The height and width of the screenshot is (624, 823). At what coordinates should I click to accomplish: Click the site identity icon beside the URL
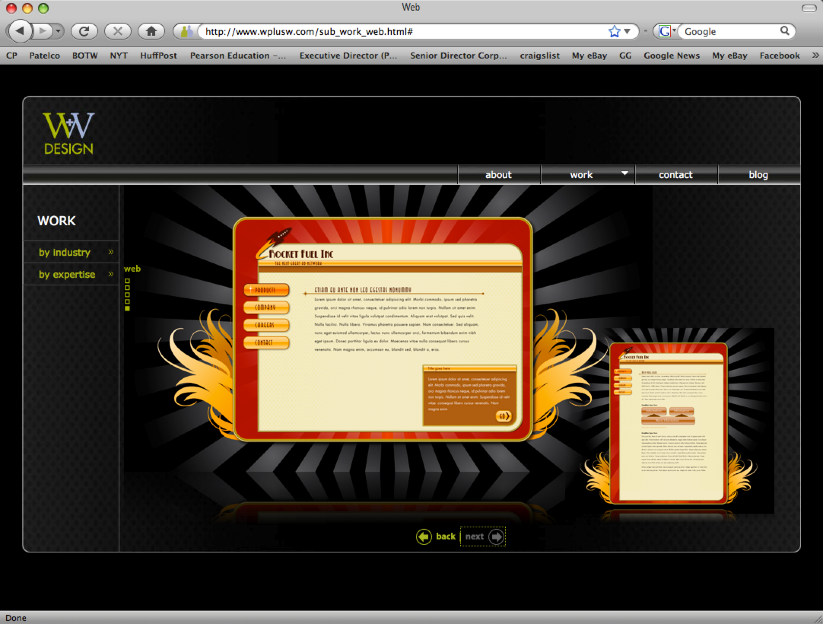click(x=186, y=31)
